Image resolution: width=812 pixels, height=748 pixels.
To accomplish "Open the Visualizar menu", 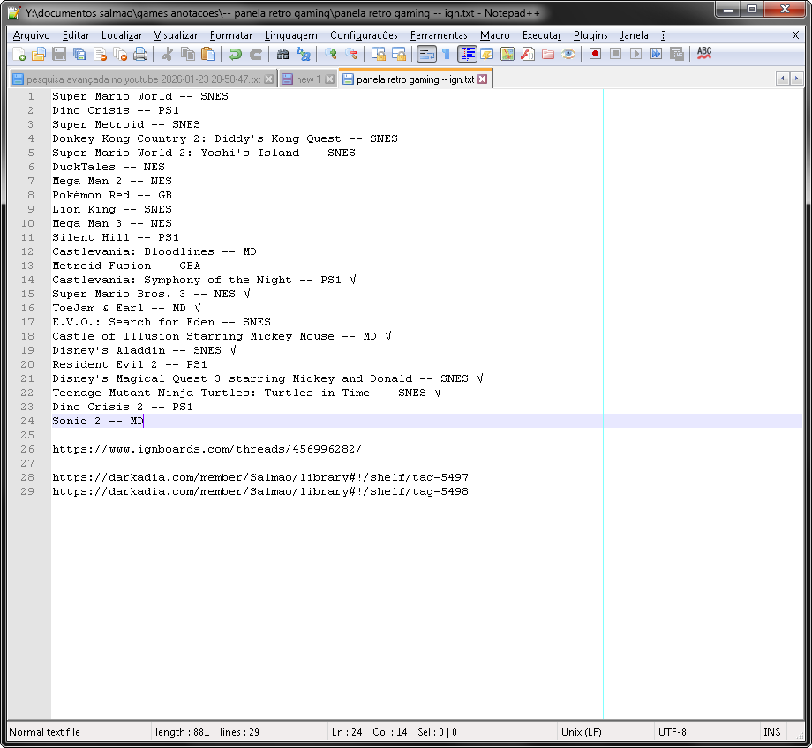I will pos(176,35).
